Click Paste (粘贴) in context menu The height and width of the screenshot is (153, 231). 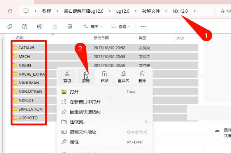(105, 77)
